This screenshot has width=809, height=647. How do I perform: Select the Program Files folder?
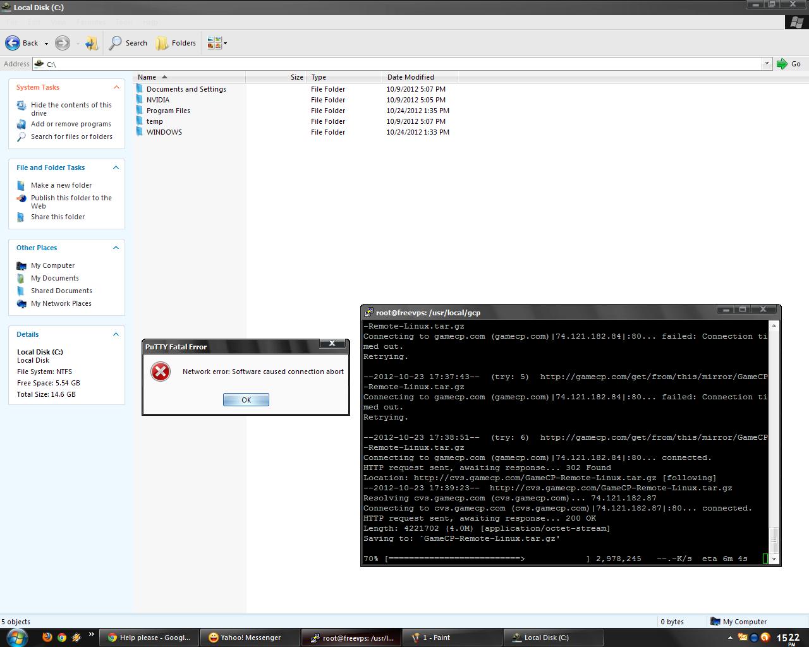click(x=168, y=111)
